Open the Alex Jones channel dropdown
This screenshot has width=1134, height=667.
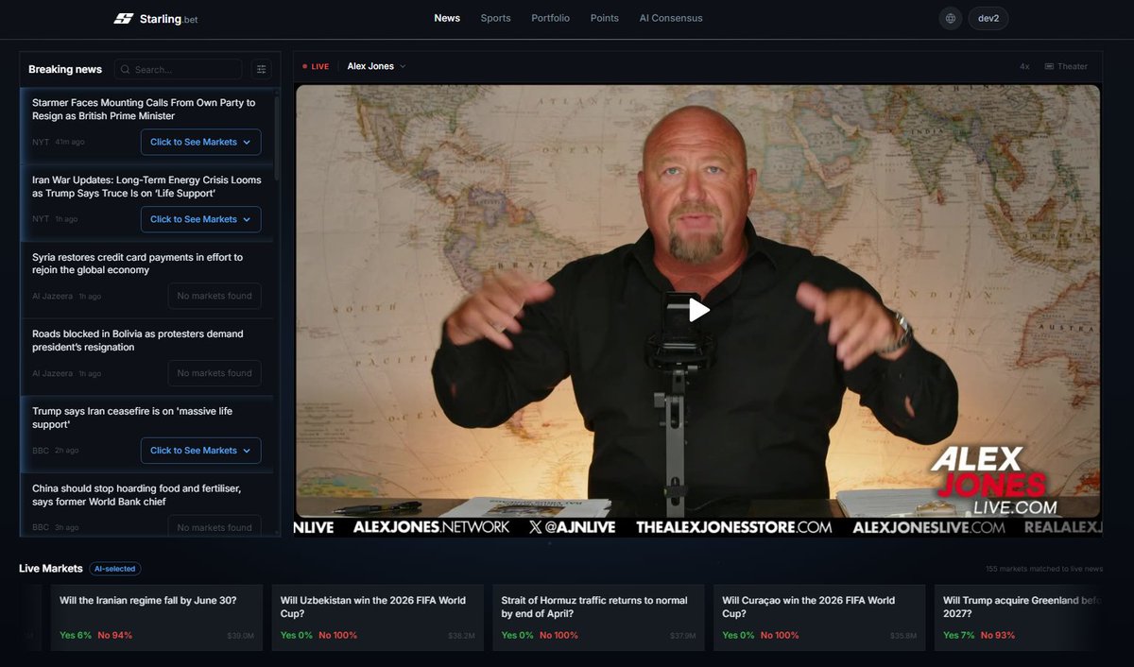[x=376, y=66]
